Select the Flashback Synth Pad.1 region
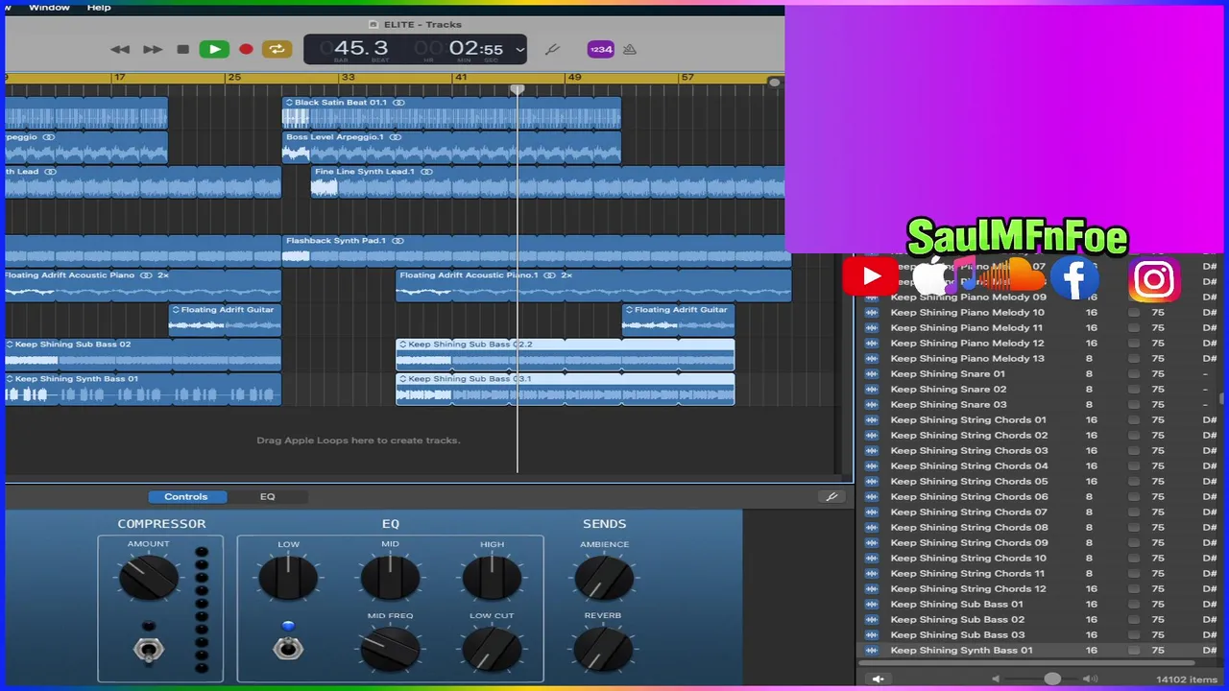1229x691 pixels. [537, 250]
